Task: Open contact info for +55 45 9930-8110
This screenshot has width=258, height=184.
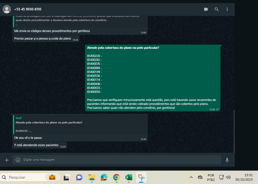Action: point(26,9)
